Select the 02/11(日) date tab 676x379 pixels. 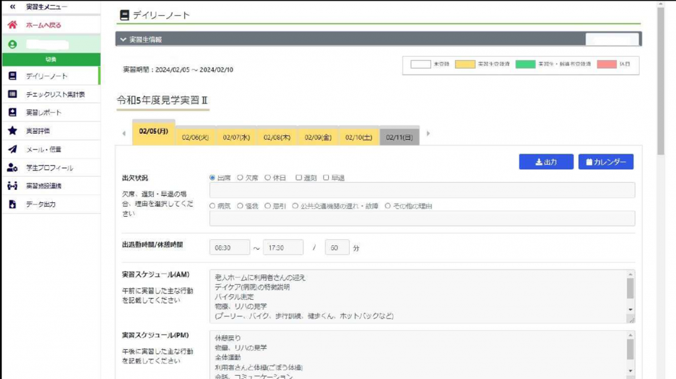click(x=399, y=137)
